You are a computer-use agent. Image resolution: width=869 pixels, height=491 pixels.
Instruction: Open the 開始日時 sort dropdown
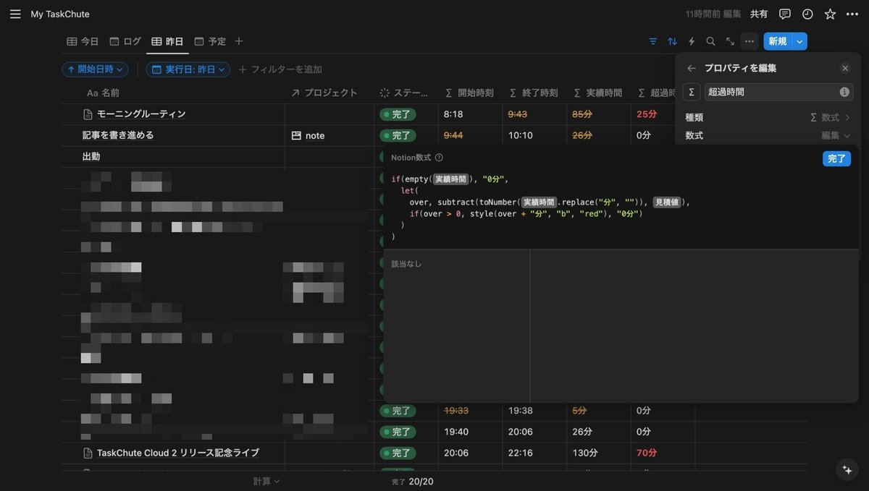(95, 69)
